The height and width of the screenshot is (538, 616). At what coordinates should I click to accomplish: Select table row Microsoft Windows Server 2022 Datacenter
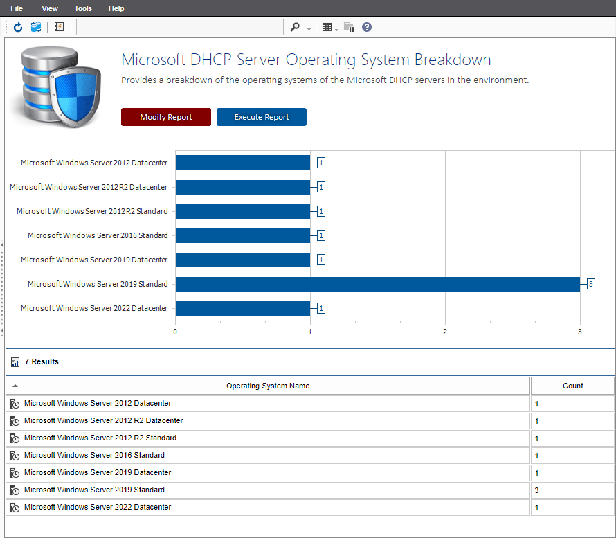click(x=310, y=508)
